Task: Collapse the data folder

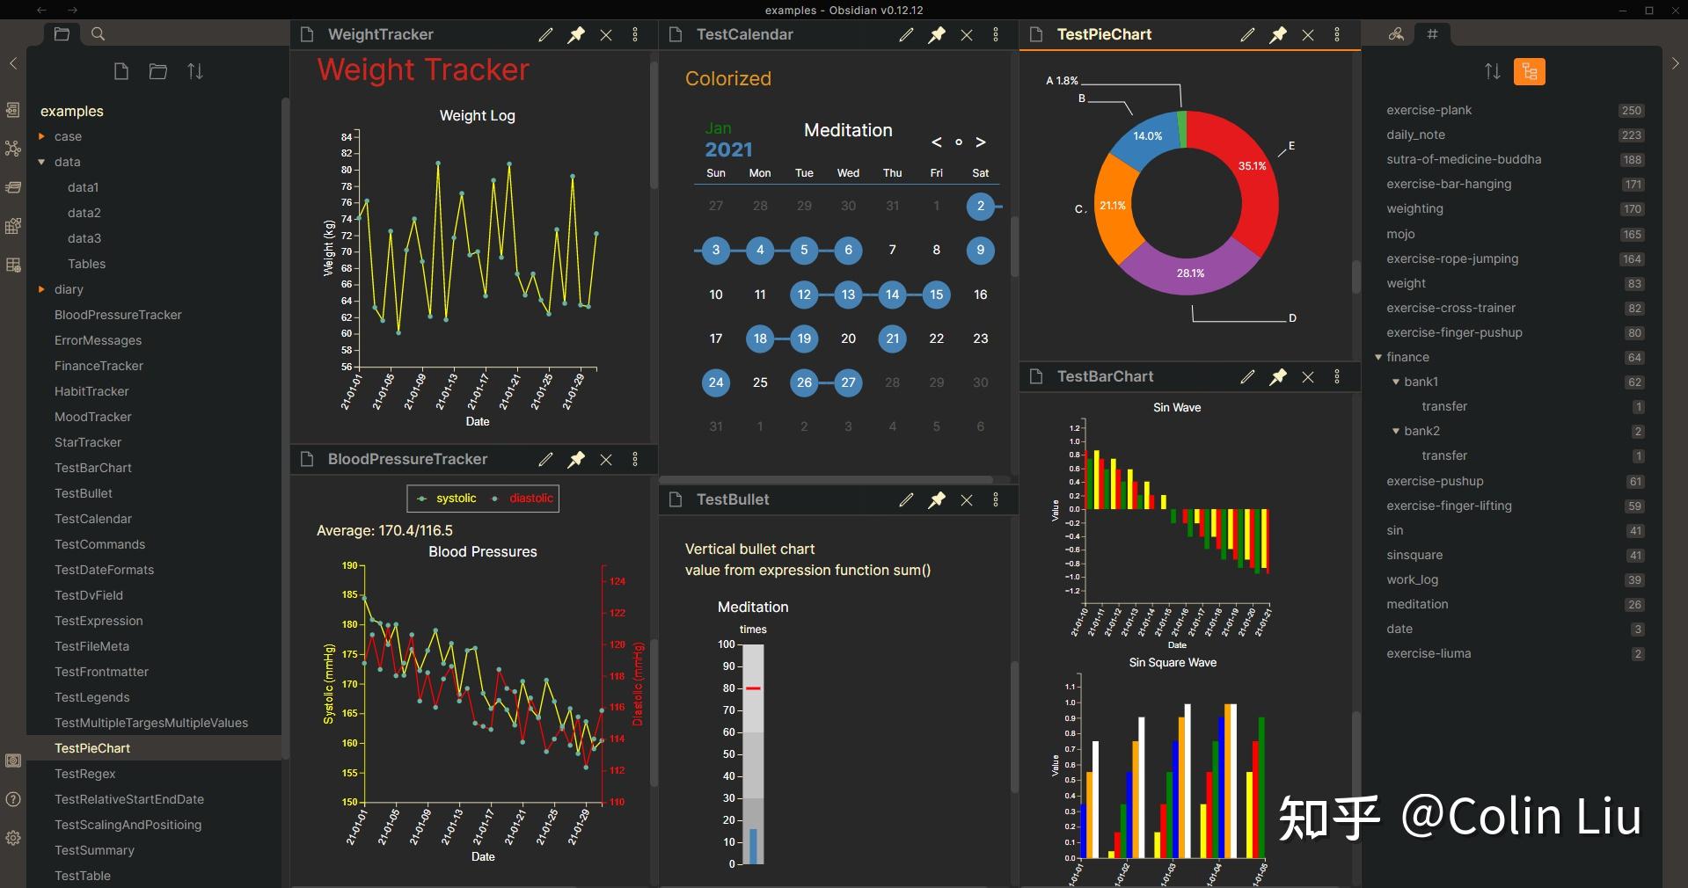Action: (x=41, y=162)
